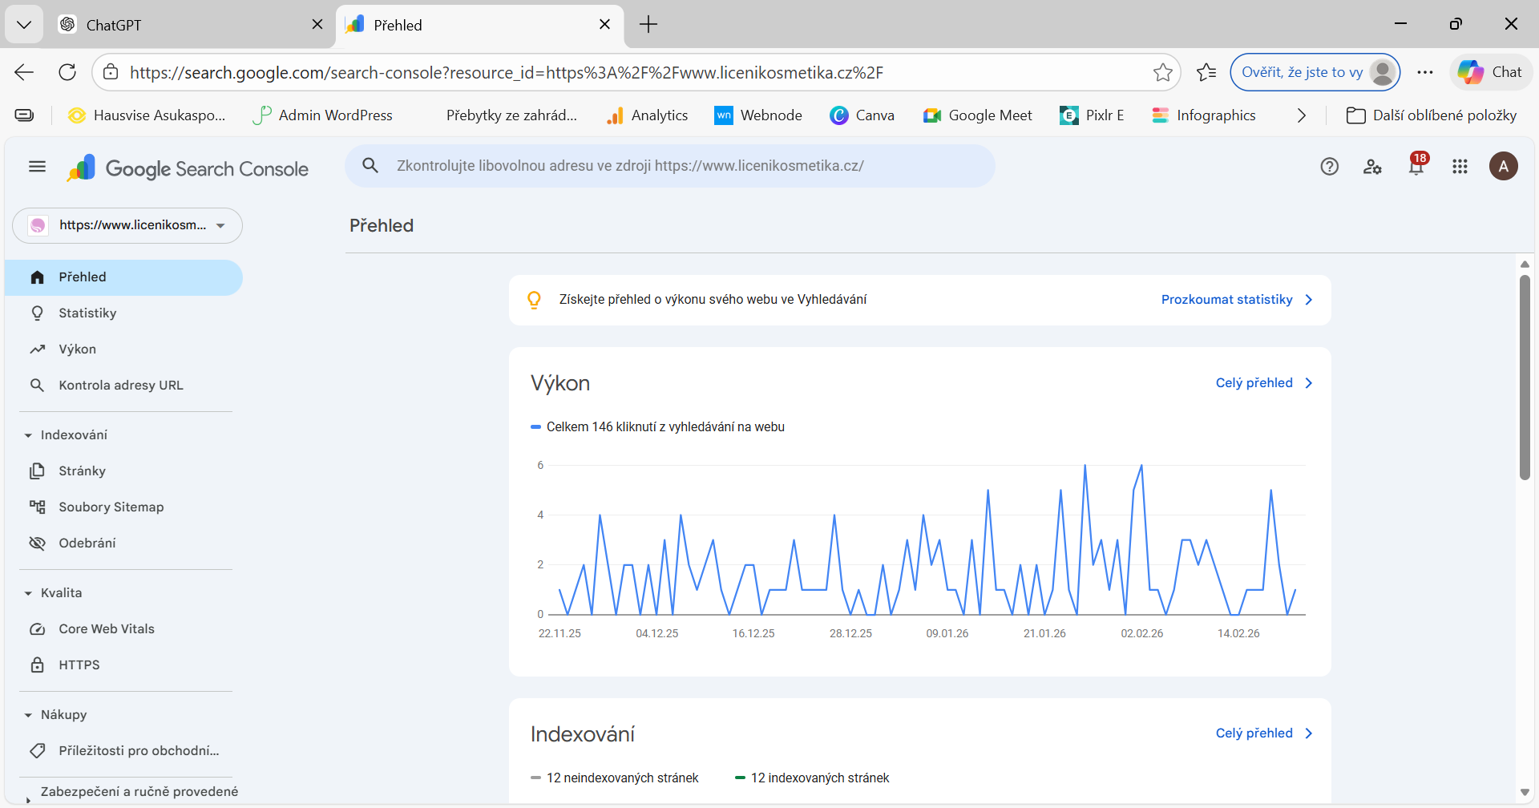
Task: Open Statistiky in the sidebar
Action: (88, 313)
